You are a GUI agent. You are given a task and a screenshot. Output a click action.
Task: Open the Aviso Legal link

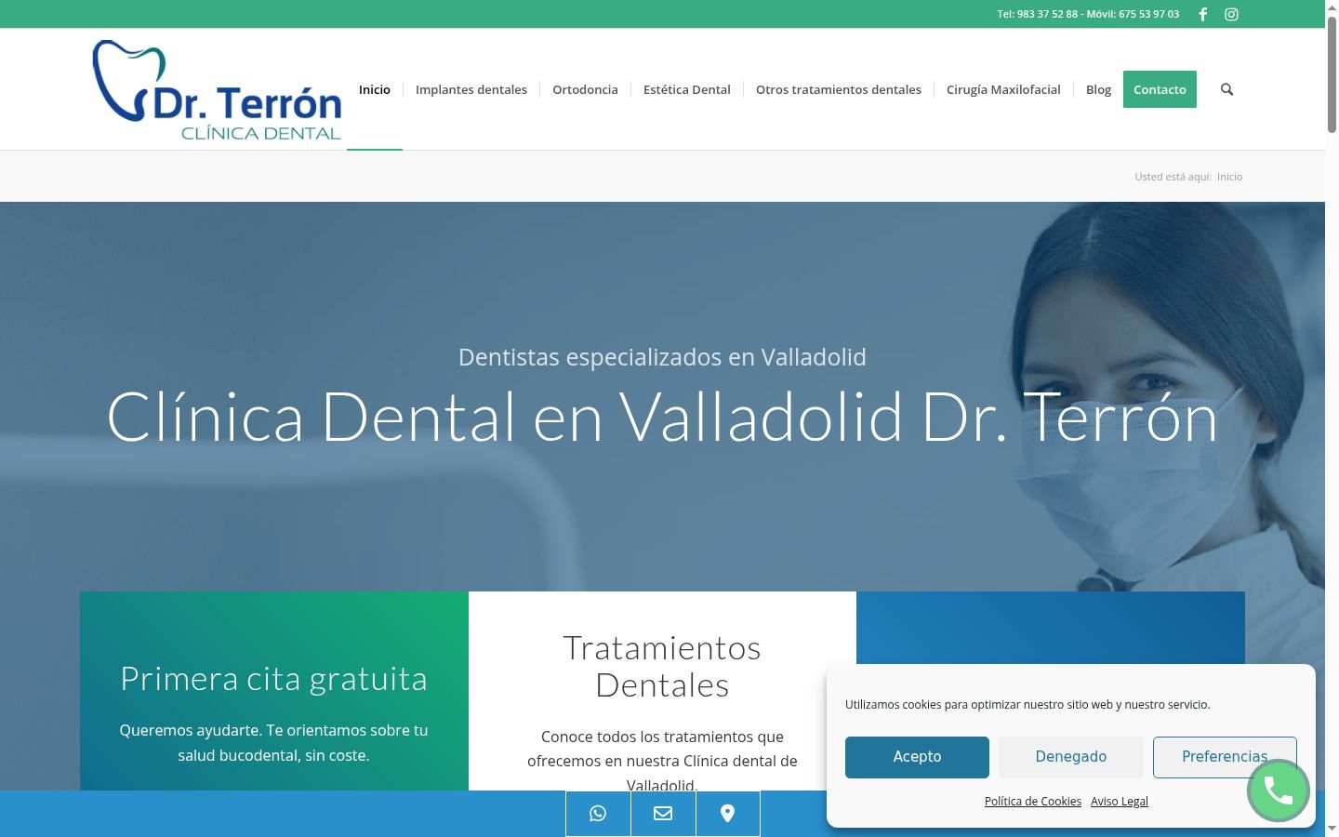tap(1120, 802)
